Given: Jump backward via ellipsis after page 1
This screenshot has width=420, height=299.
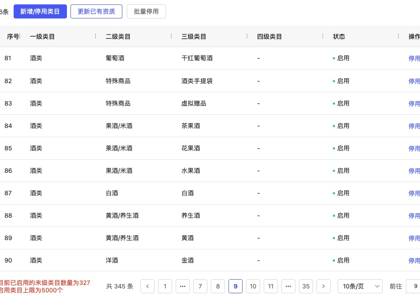Looking at the screenshot, I should [183, 286].
